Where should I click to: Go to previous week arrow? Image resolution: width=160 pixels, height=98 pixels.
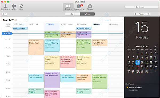pyautogui.click(x=136, y=14)
